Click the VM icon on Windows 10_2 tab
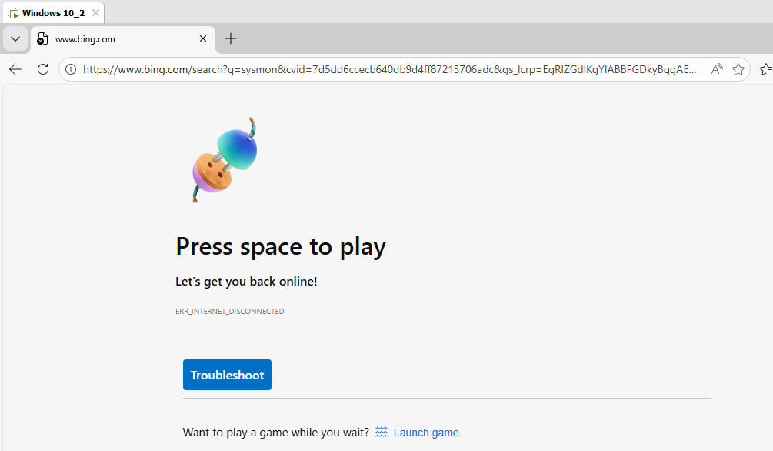 click(13, 13)
